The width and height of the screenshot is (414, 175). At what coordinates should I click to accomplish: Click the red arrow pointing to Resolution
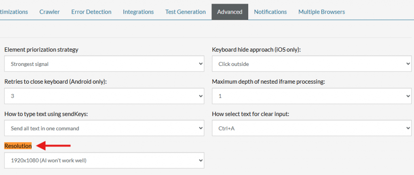[x=54, y=145]
